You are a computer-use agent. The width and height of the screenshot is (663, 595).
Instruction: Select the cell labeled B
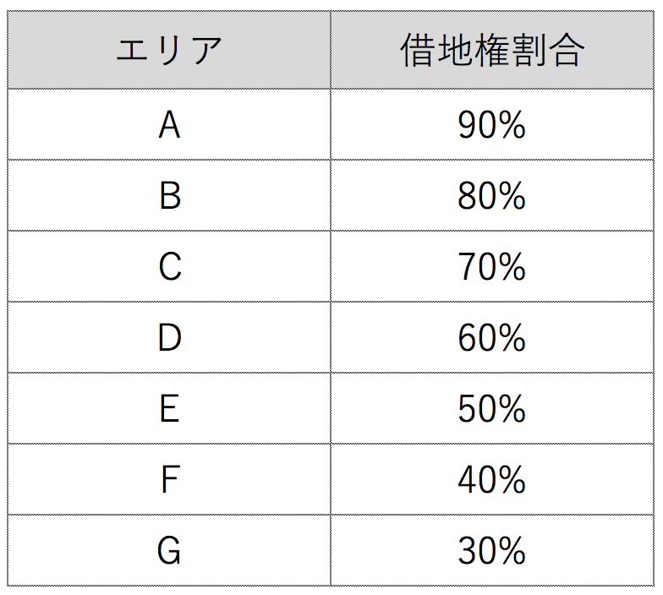[x=169, y=196]
